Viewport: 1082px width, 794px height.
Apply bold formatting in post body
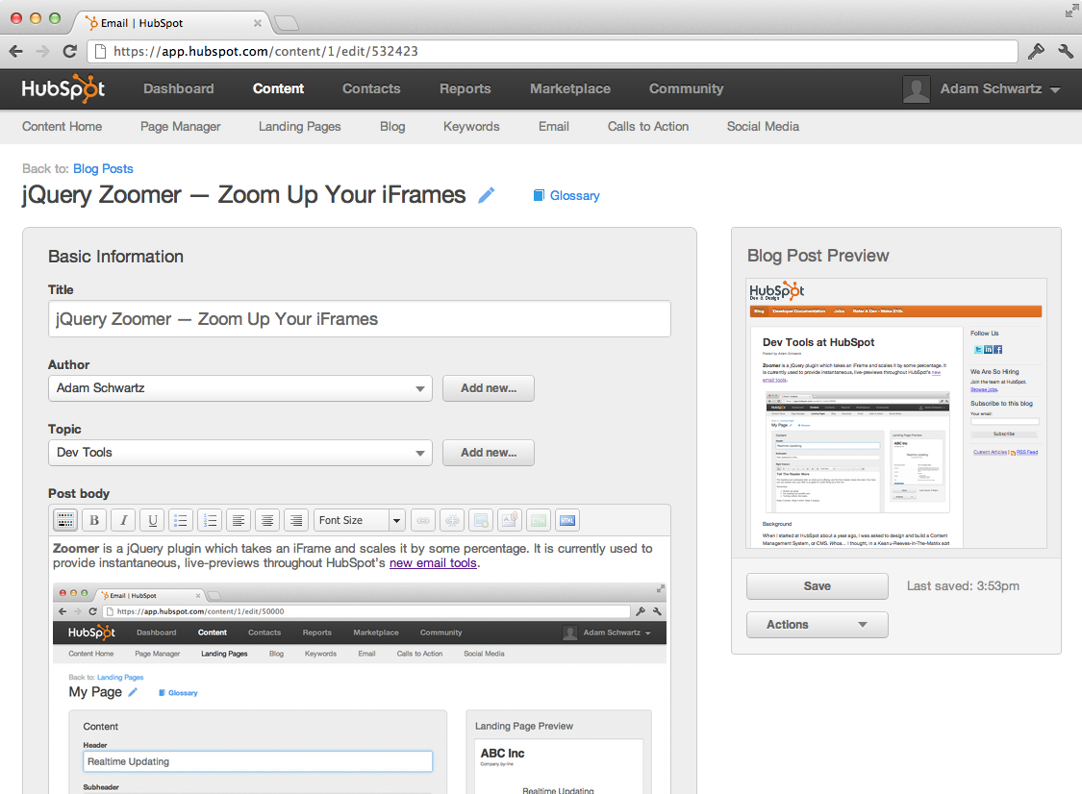(94, 520)
